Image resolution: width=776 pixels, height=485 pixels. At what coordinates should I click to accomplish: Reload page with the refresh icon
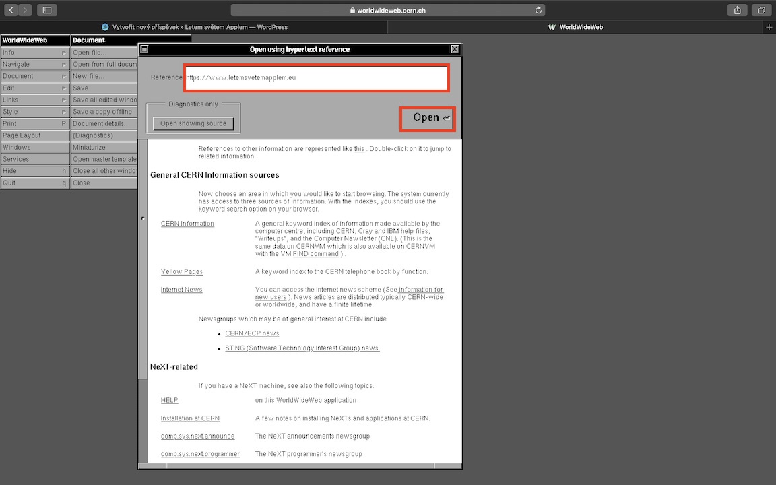click(x=538, y=10)
